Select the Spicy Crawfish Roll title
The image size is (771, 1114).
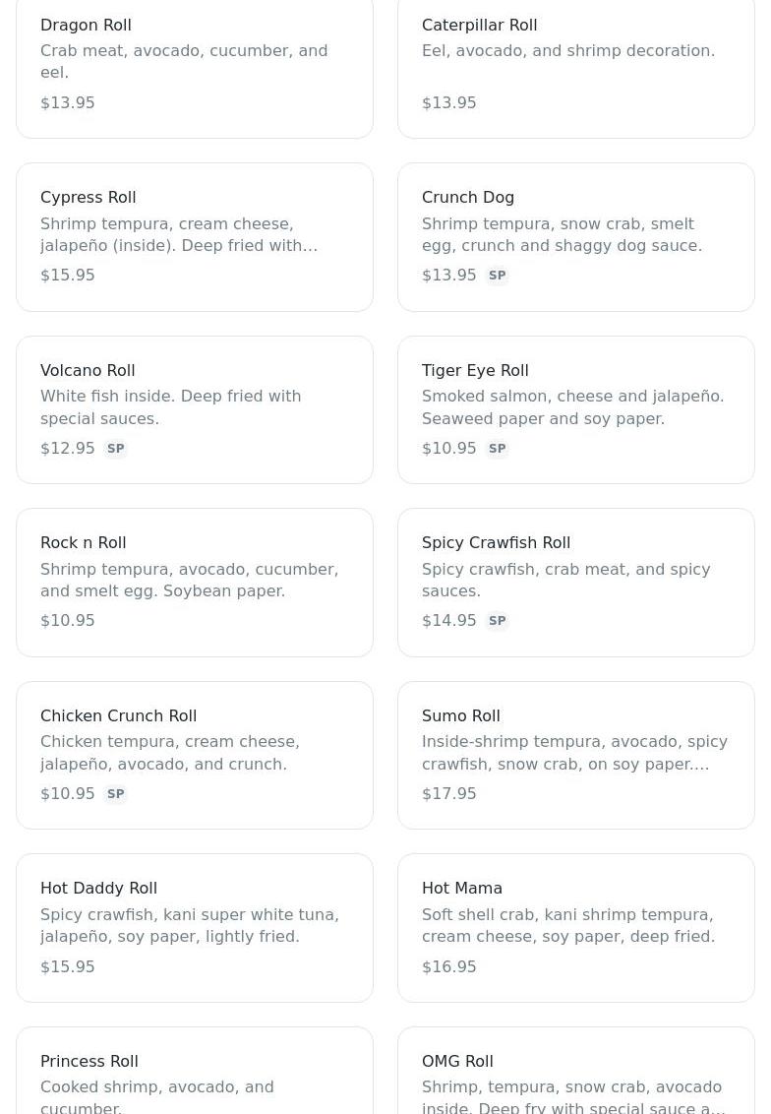pyautogui.click(x=496, y=542)
